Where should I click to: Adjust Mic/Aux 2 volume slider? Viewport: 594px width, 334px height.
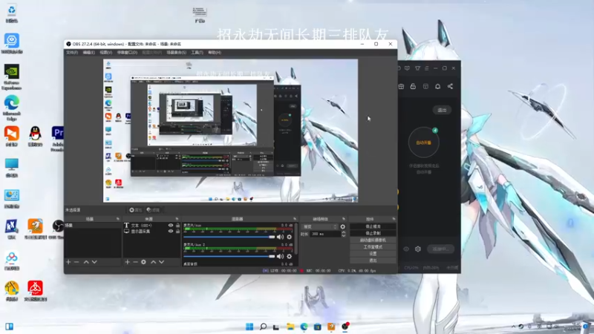pyautogui.click(x=229, y=256)
